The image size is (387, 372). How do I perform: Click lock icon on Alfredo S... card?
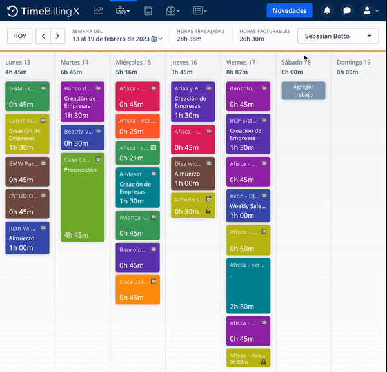(x=208, y=211)
